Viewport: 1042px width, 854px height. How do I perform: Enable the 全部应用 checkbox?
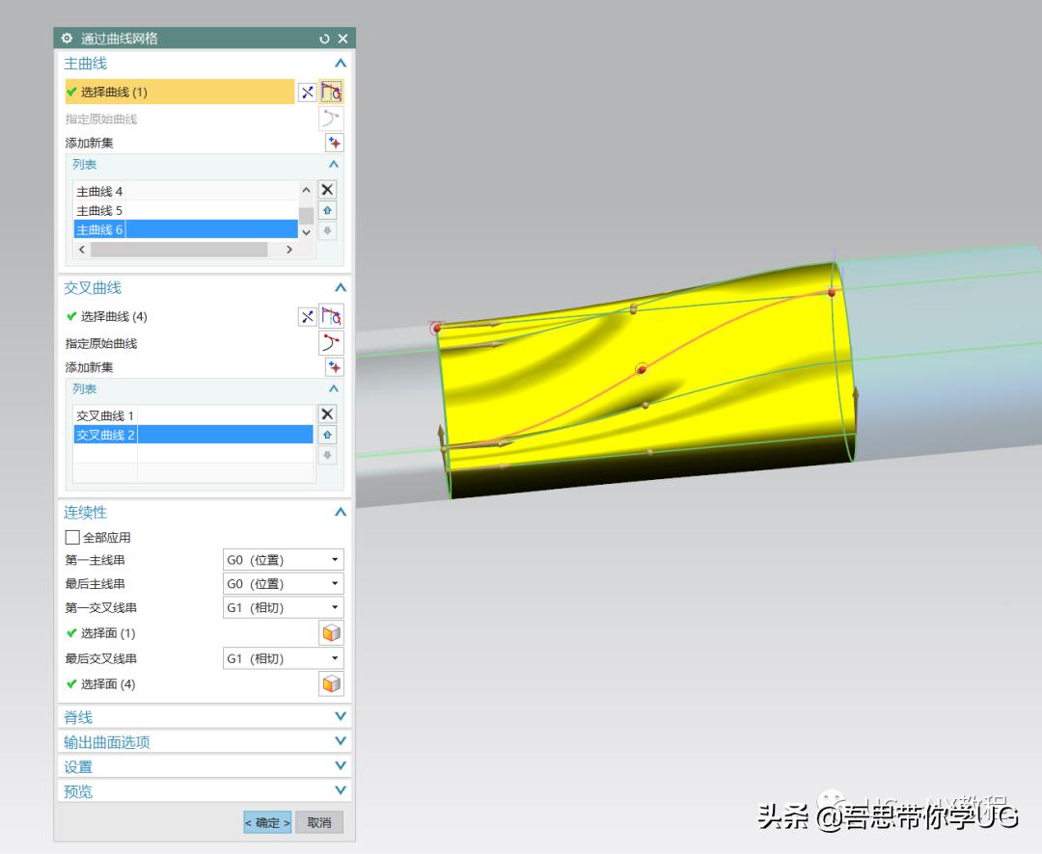click(72, 537)
